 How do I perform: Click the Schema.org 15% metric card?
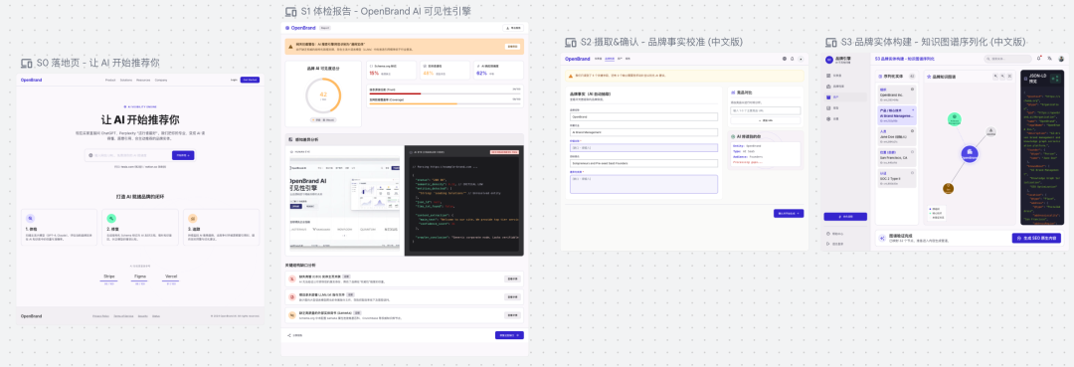392,70
